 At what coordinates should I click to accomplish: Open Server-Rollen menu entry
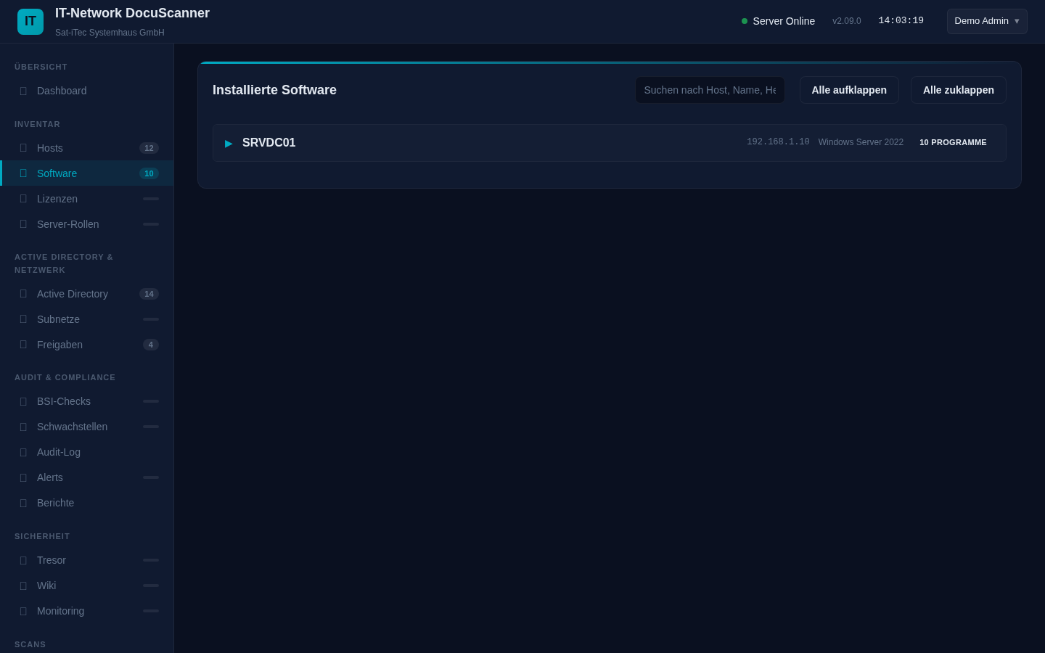click(x=87, y=224)
